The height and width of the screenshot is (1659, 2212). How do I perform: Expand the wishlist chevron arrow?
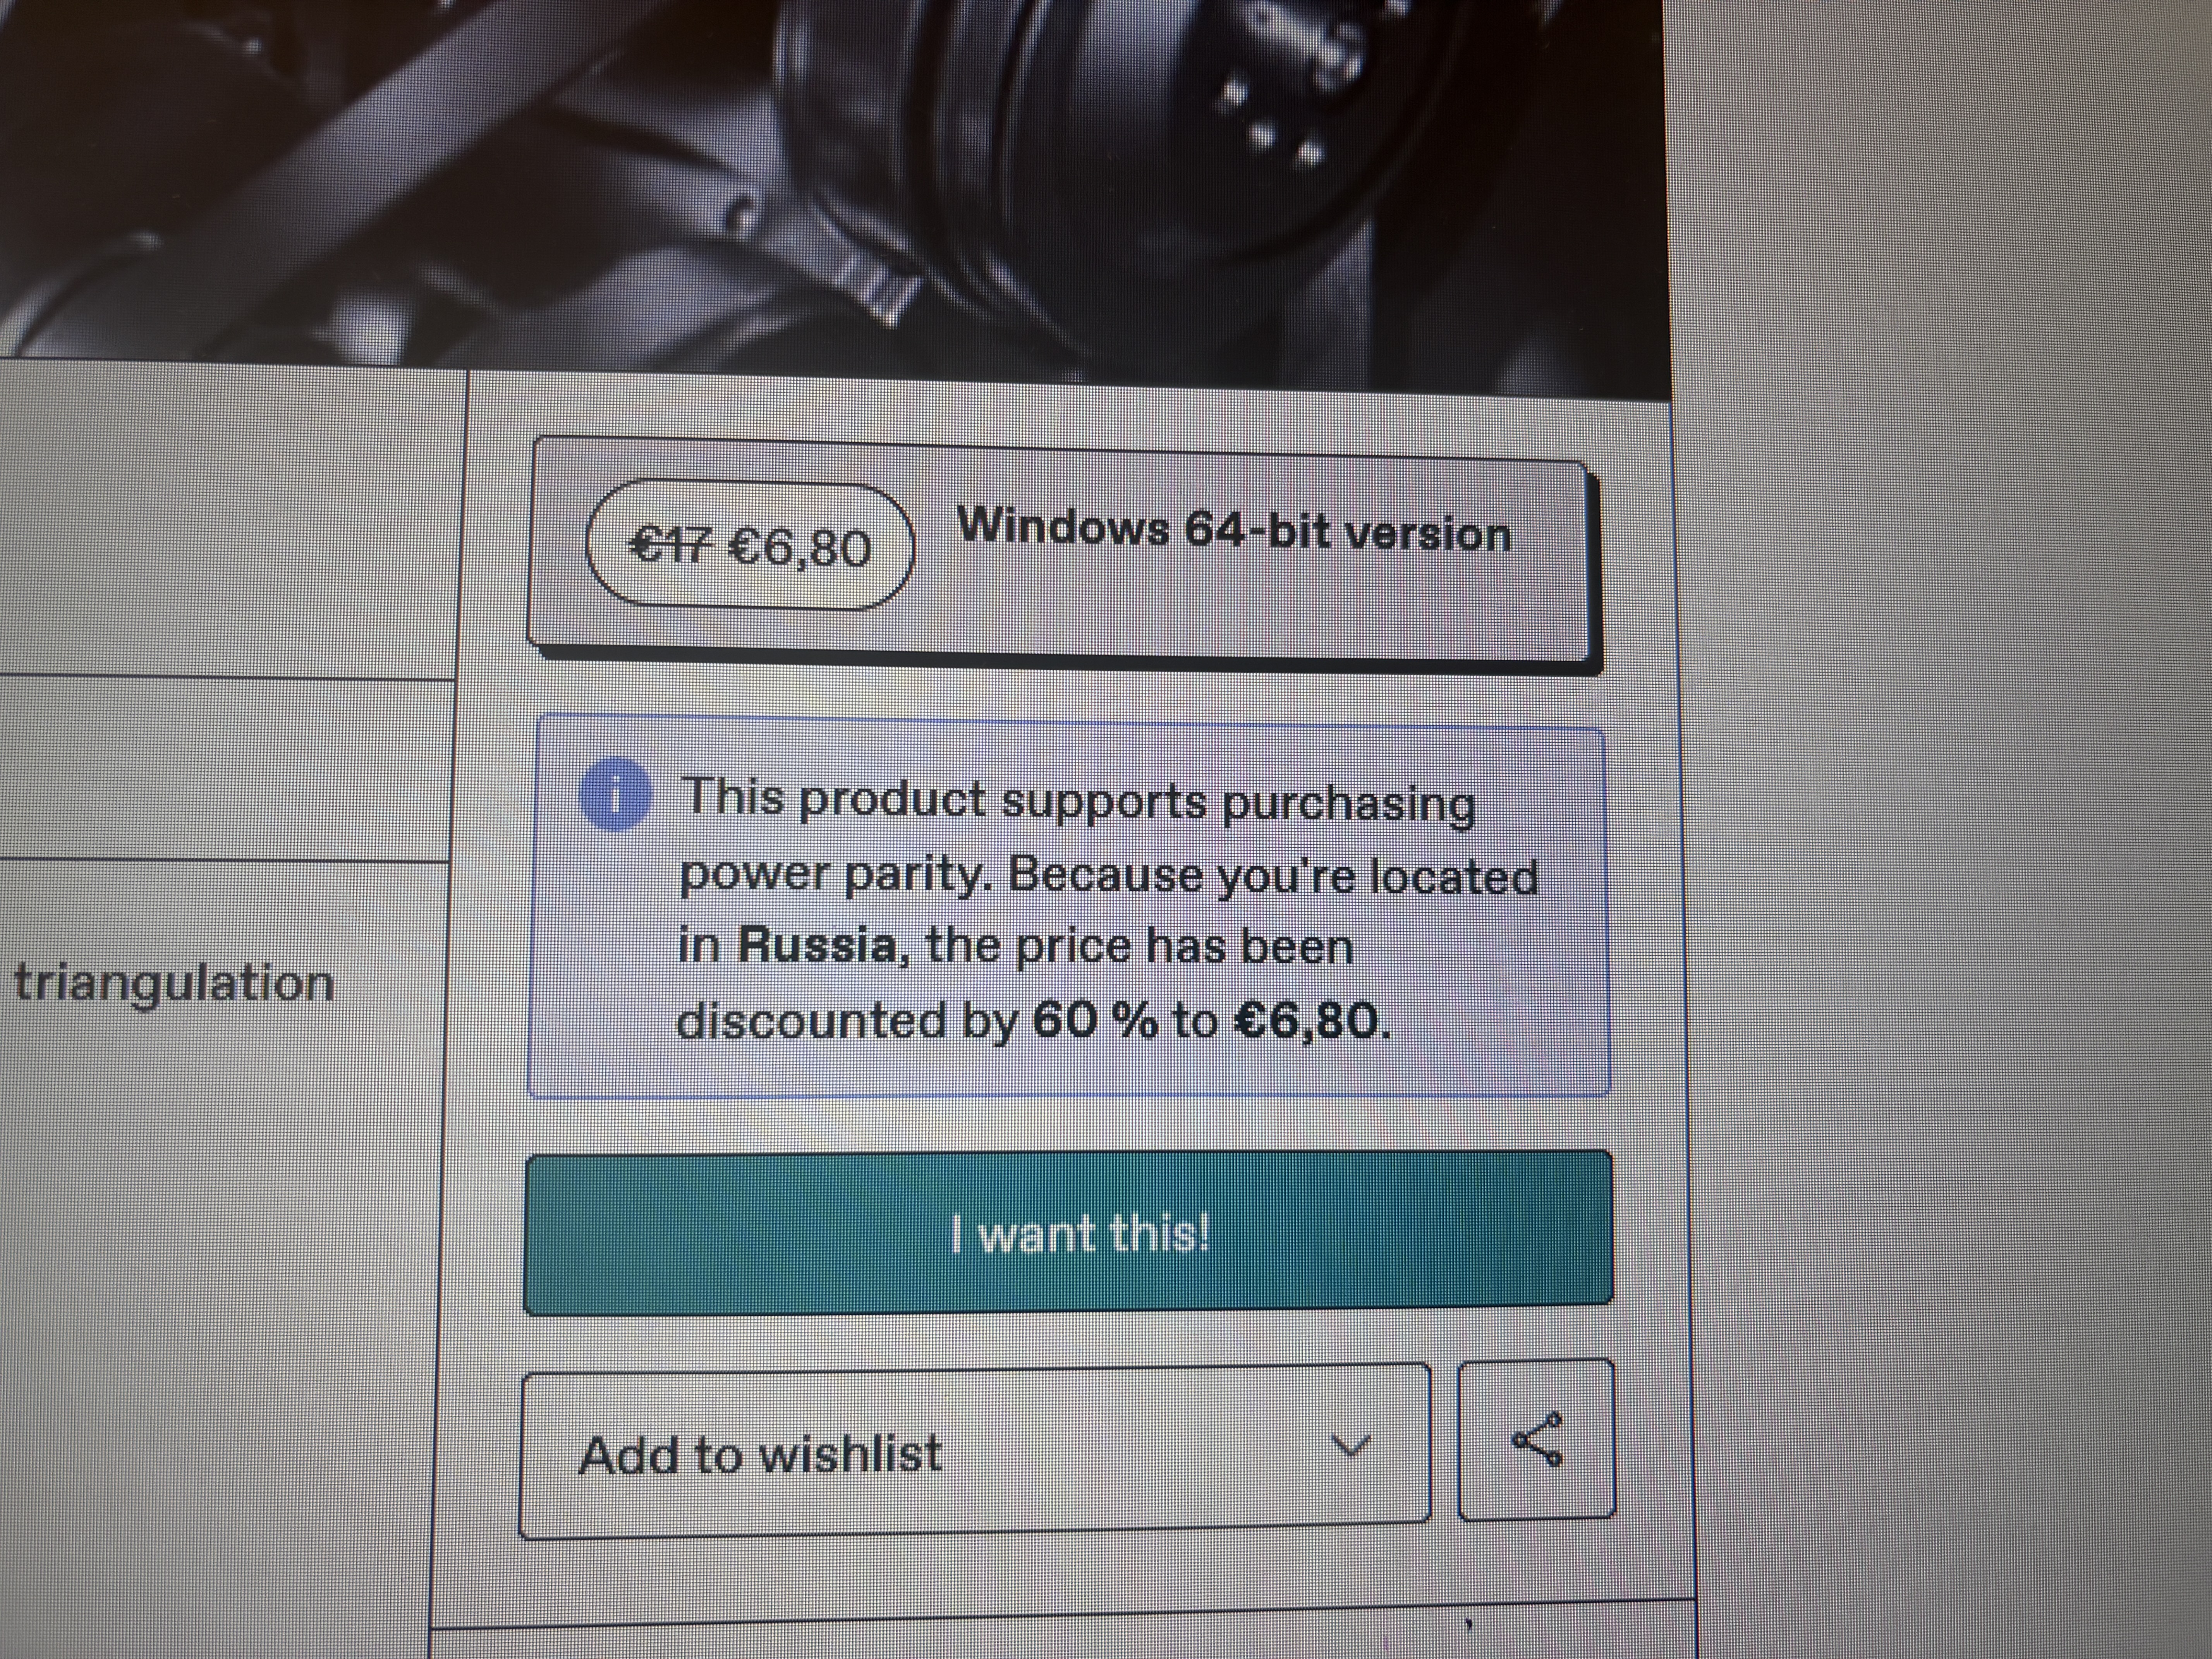(1351, 1445)
